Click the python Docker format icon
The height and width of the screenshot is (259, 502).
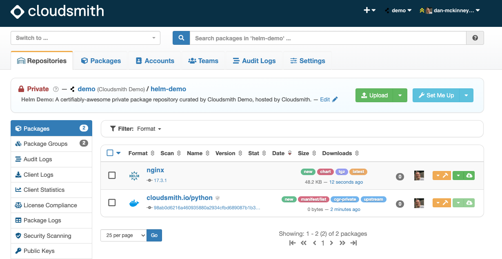coord(134,203)
